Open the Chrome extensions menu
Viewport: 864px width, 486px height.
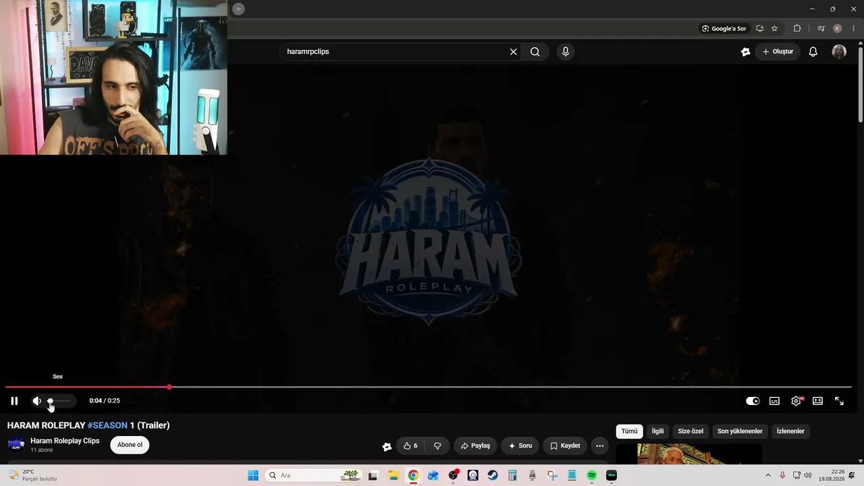tap(797, 28)
